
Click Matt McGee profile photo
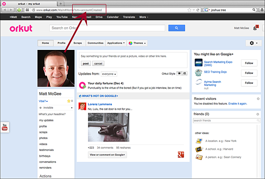[x=56, y=68]
